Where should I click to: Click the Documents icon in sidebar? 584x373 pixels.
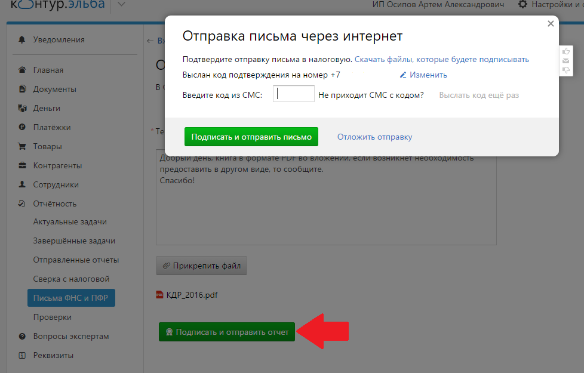point(22,90)
